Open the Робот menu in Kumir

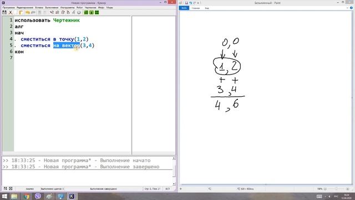[x=80, y=7]
